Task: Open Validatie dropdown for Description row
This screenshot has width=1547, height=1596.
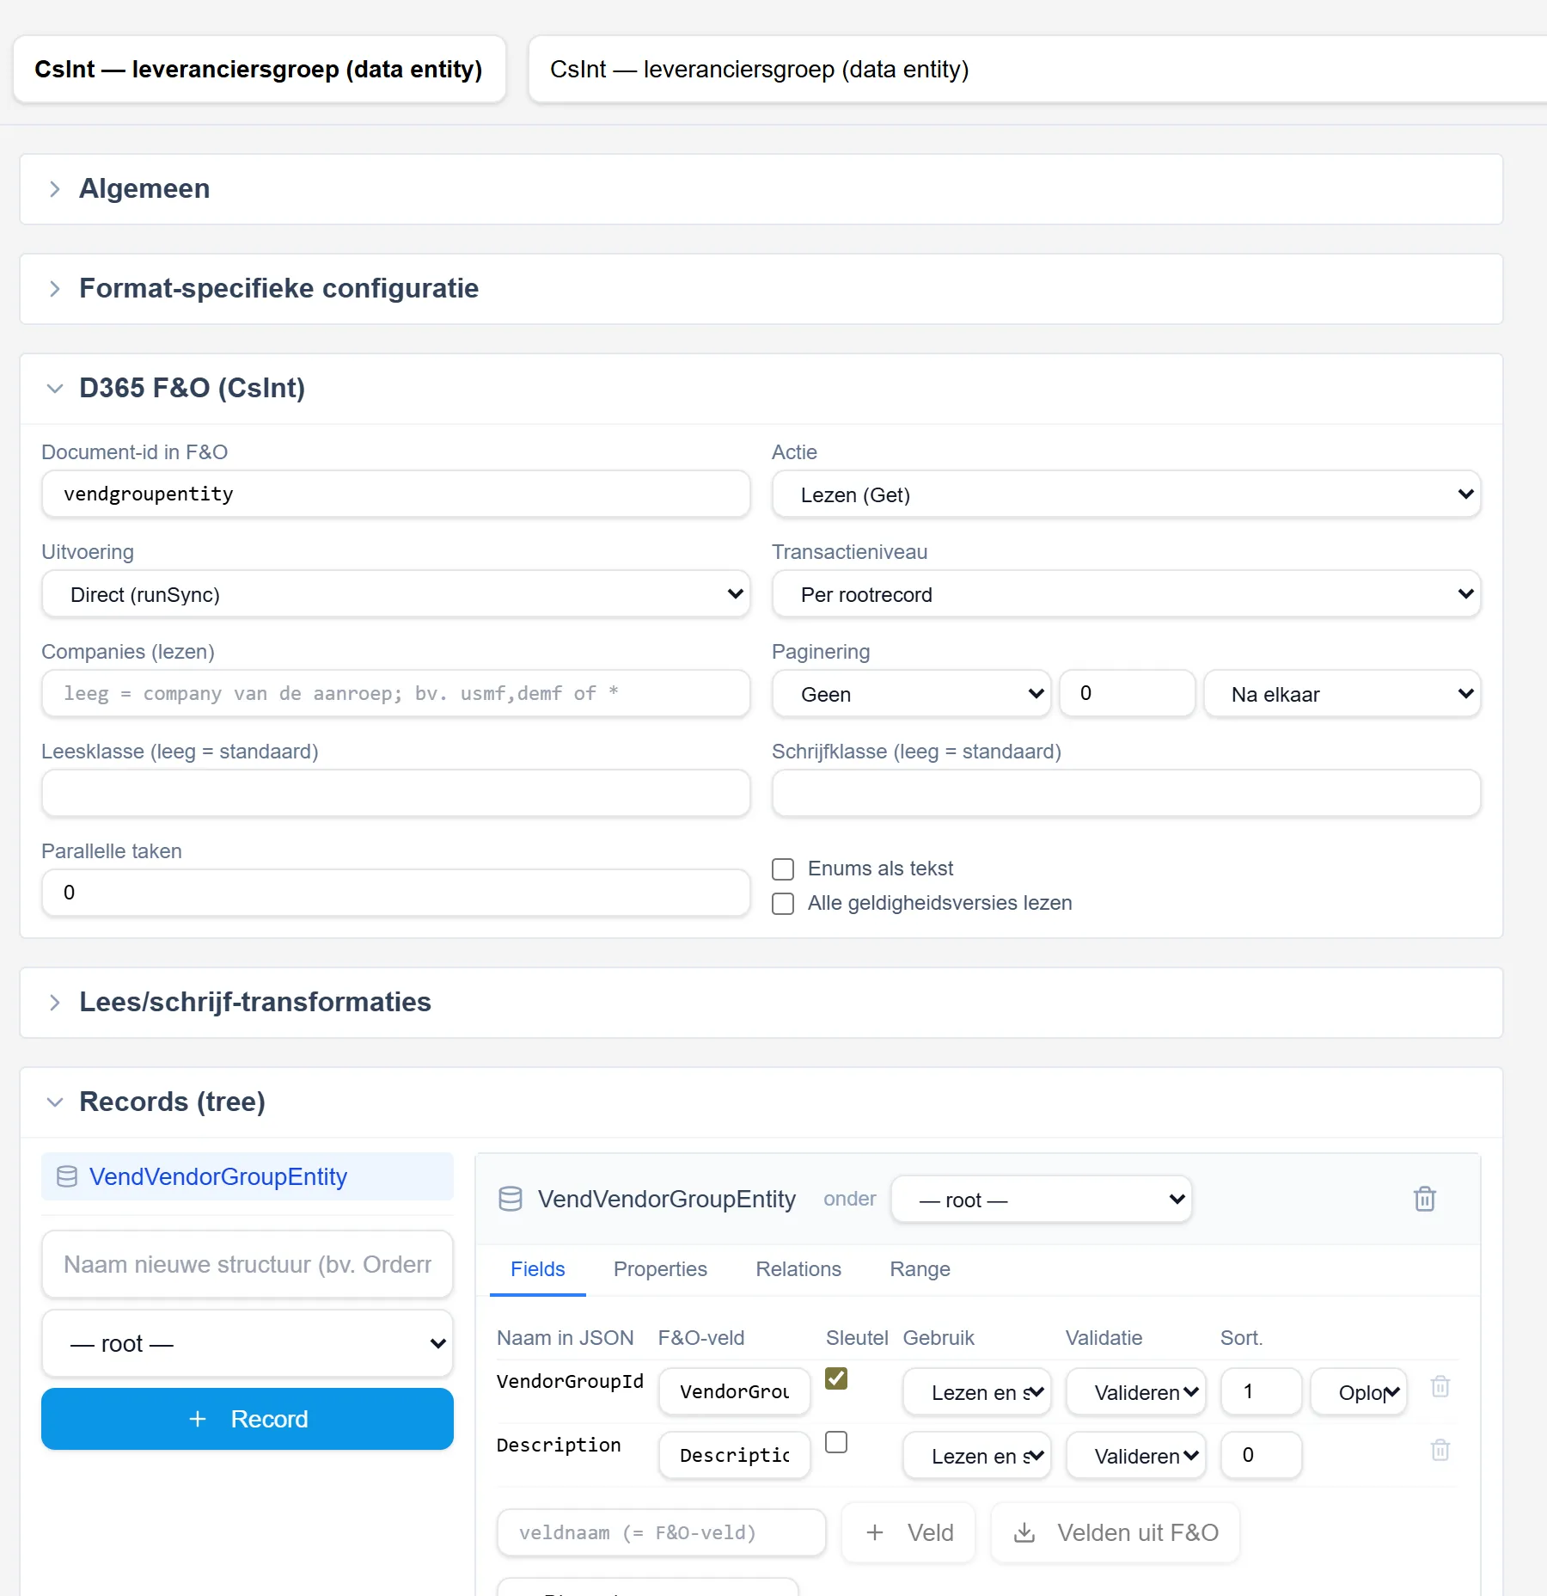Action: coord(1136,1456)
